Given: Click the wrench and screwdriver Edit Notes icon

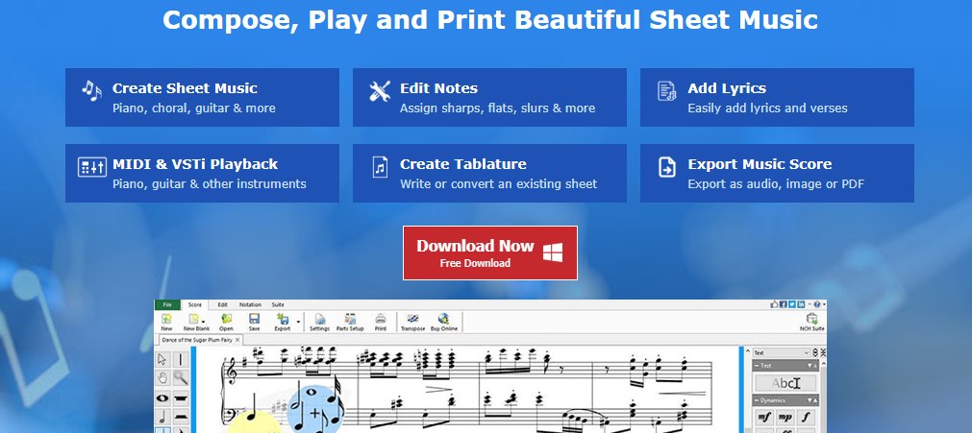Looking at the screenshot, I should [380, 91].
